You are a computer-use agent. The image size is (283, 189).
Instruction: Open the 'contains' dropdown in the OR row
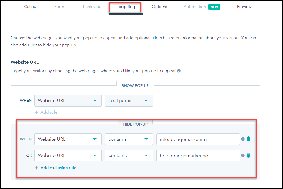pyautogui.click(x=129, y=155)
